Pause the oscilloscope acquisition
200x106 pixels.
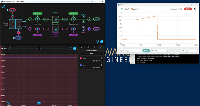click(39, 103)
